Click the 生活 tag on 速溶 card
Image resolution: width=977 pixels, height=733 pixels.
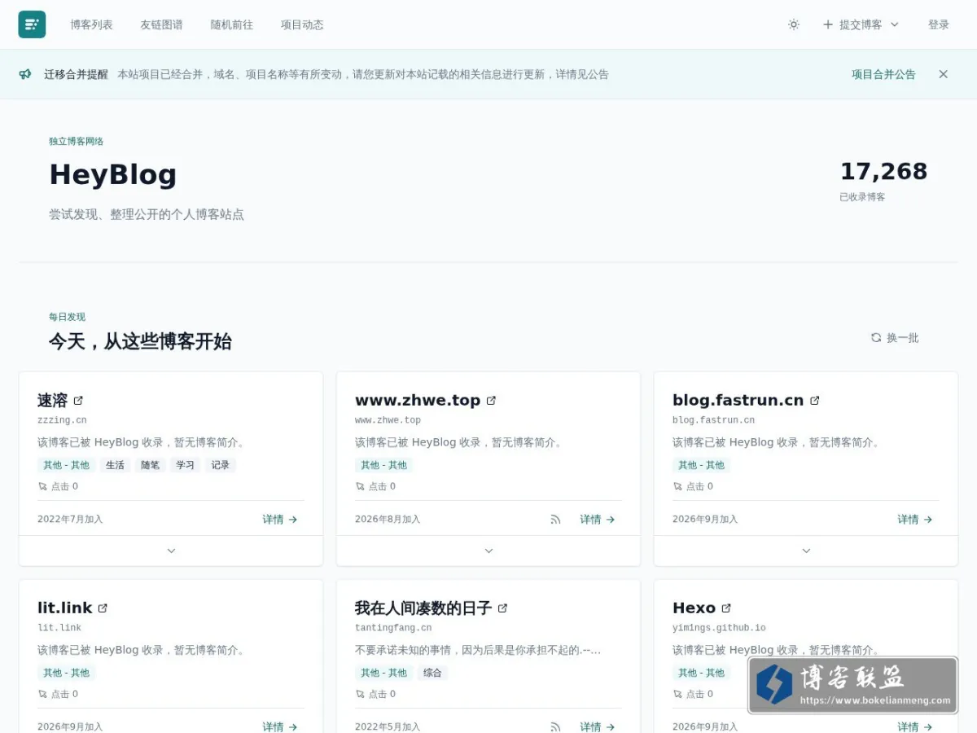(115, 465)
